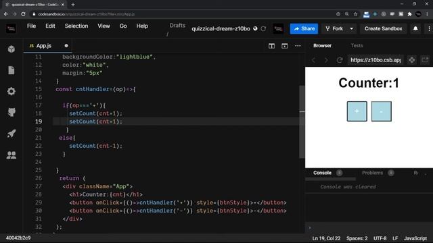The image size is (433, 243).
Task: Open the editor more options ellipsis
Action: 298,46
